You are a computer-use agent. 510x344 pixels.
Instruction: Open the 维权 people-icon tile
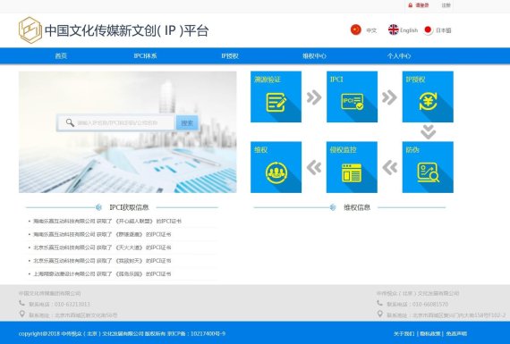click(276, 167)
